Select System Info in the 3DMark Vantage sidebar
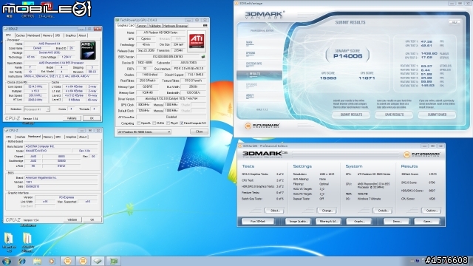This screenshot has width=473, height=266. tap(254, 64)
